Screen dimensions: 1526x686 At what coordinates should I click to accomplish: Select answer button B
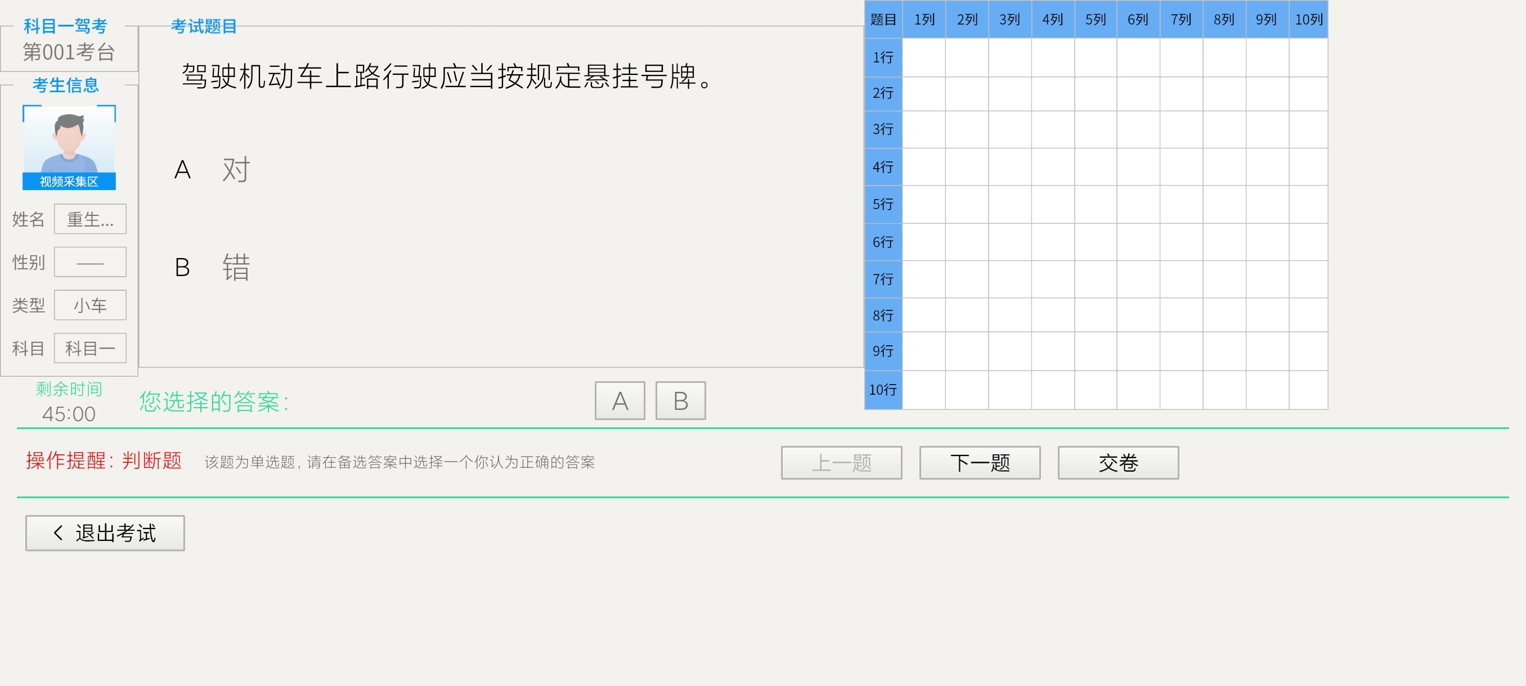point(680,401)
